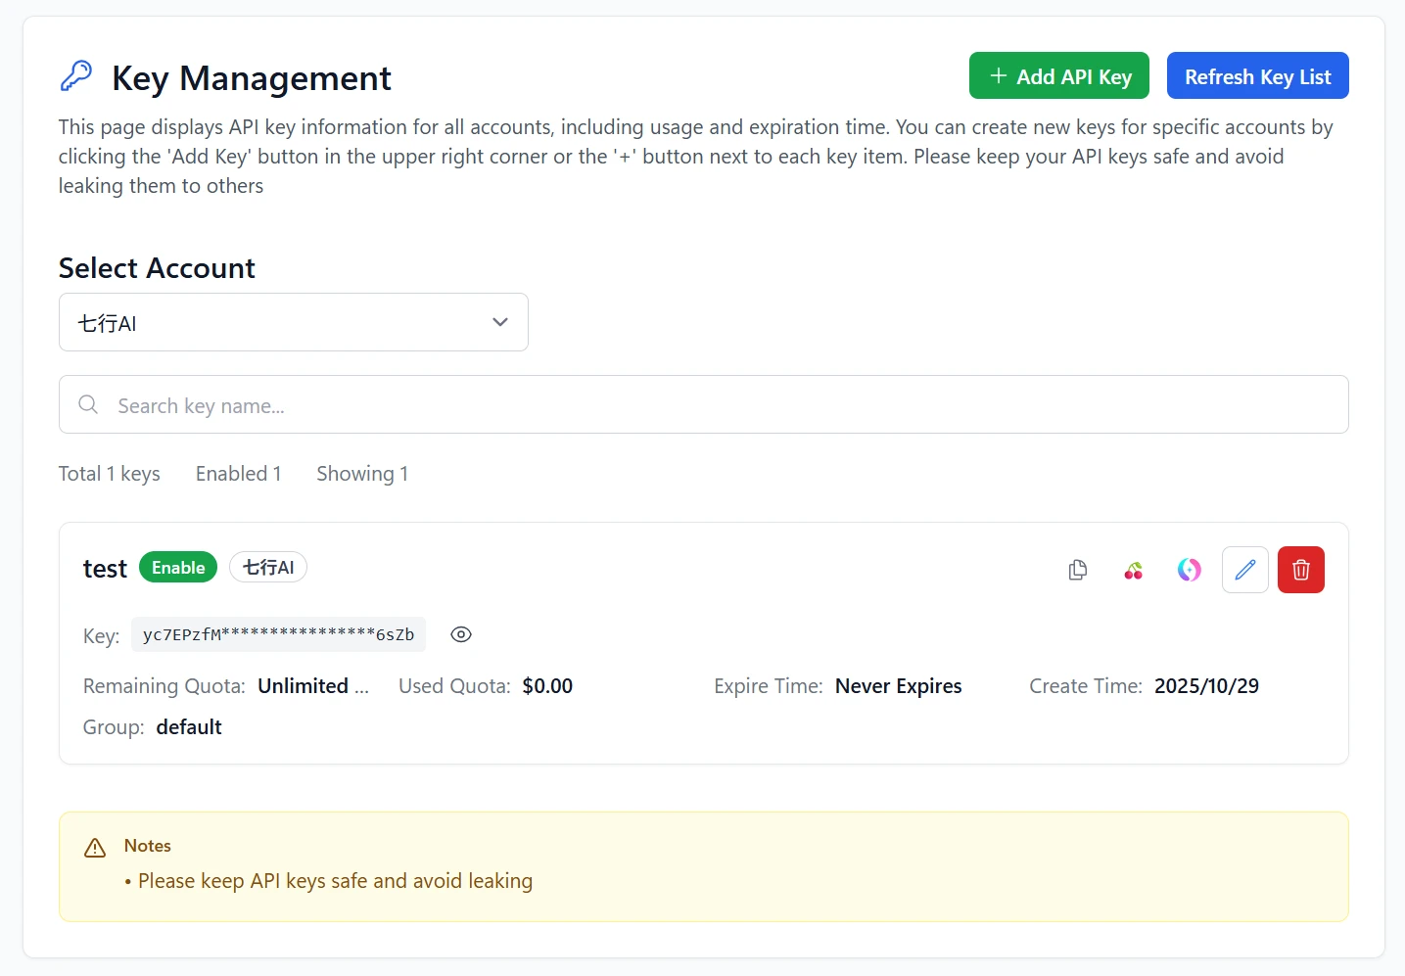Expand account list via chevron arrow

[500, 322]
